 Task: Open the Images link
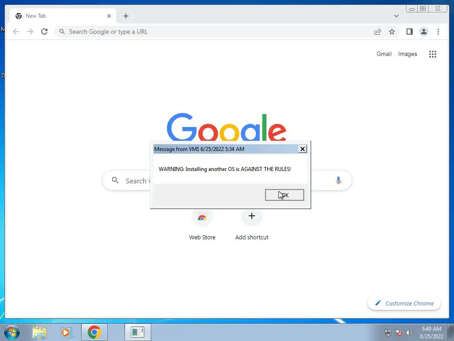[407, 54]
